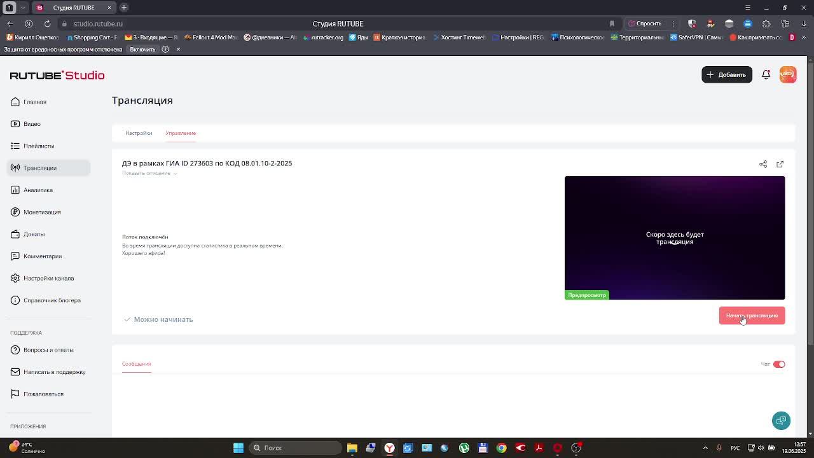Image resolution: width=814 pixels, height=458 pixels.
Task: Click the Донаты heart icon
Action: pos(15,234)
